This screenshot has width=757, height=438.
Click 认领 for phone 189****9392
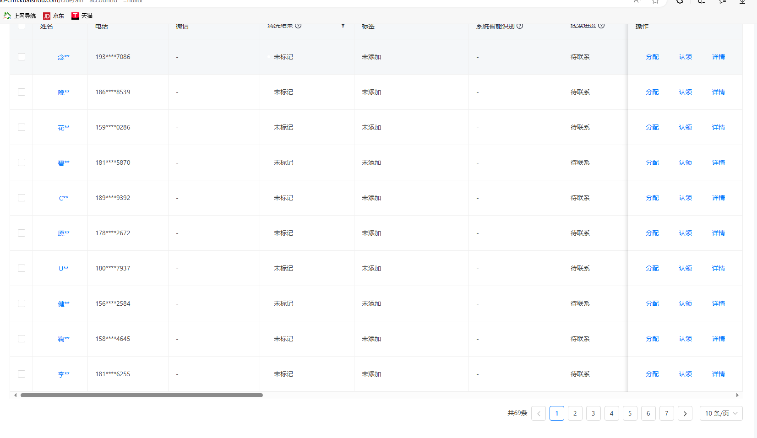tap(685, 198)
